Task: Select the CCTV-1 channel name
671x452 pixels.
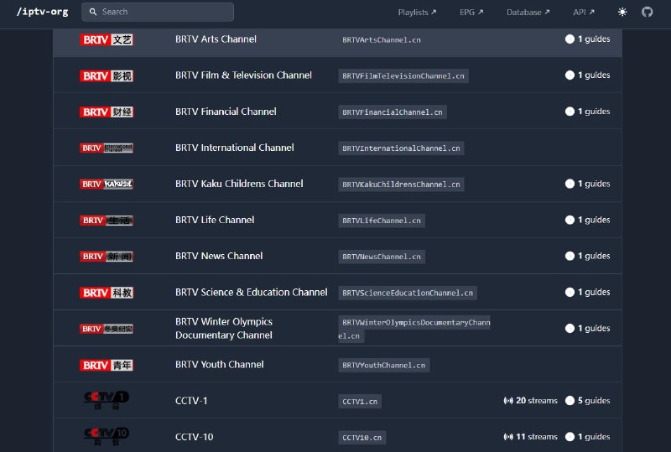Action: click(191, 401)
